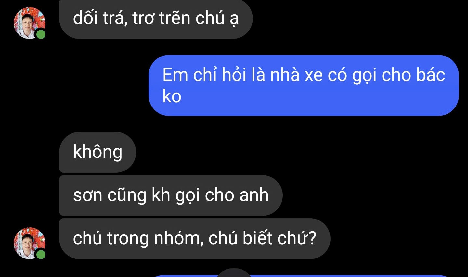Click the word 'ko' in the blue message
468x277 pixels.
pyautogui.click(x=172, y=96)
